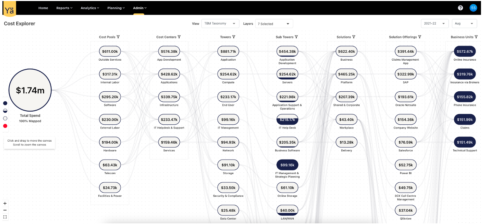The width and height of the screenshot is (482, 224).
Task: Toggle the solid dark legend circle
Action: pos(5,103)
